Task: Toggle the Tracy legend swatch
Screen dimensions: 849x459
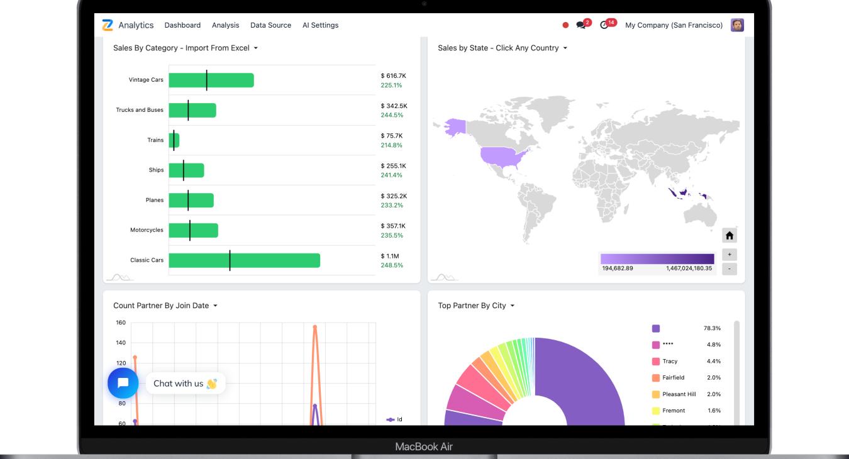Action: click(x=656, y=362)
